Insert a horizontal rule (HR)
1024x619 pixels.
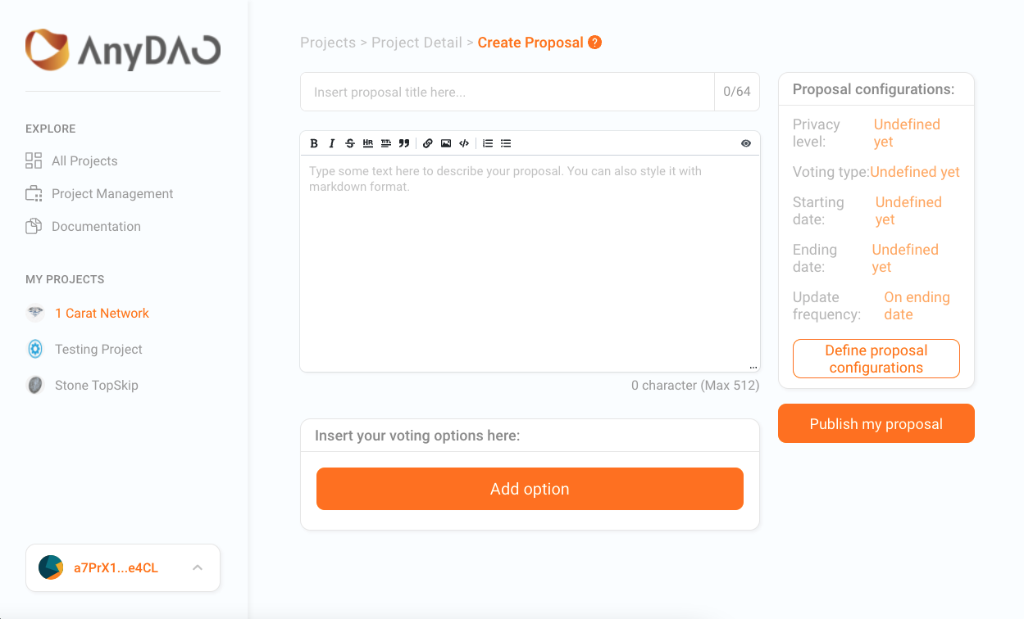[368, 143]
